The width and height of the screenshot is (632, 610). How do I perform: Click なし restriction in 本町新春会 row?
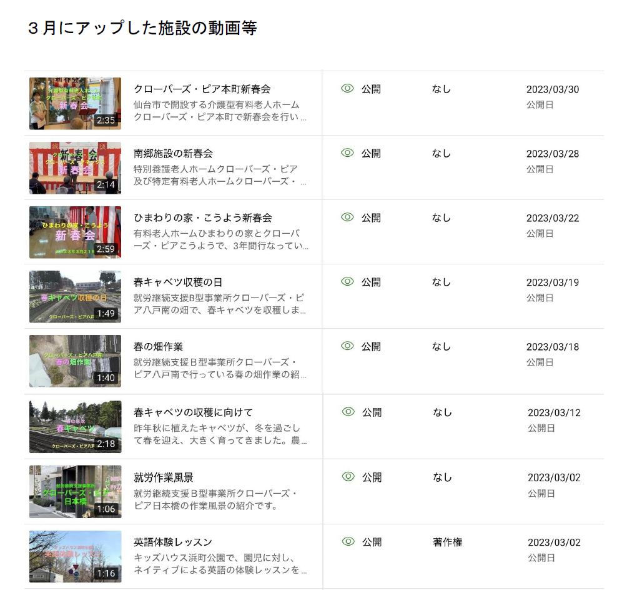click(442, 89)
